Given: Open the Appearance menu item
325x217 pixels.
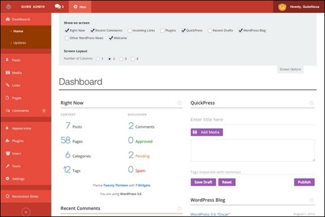Looking at the screenshot, I should 21,129.
